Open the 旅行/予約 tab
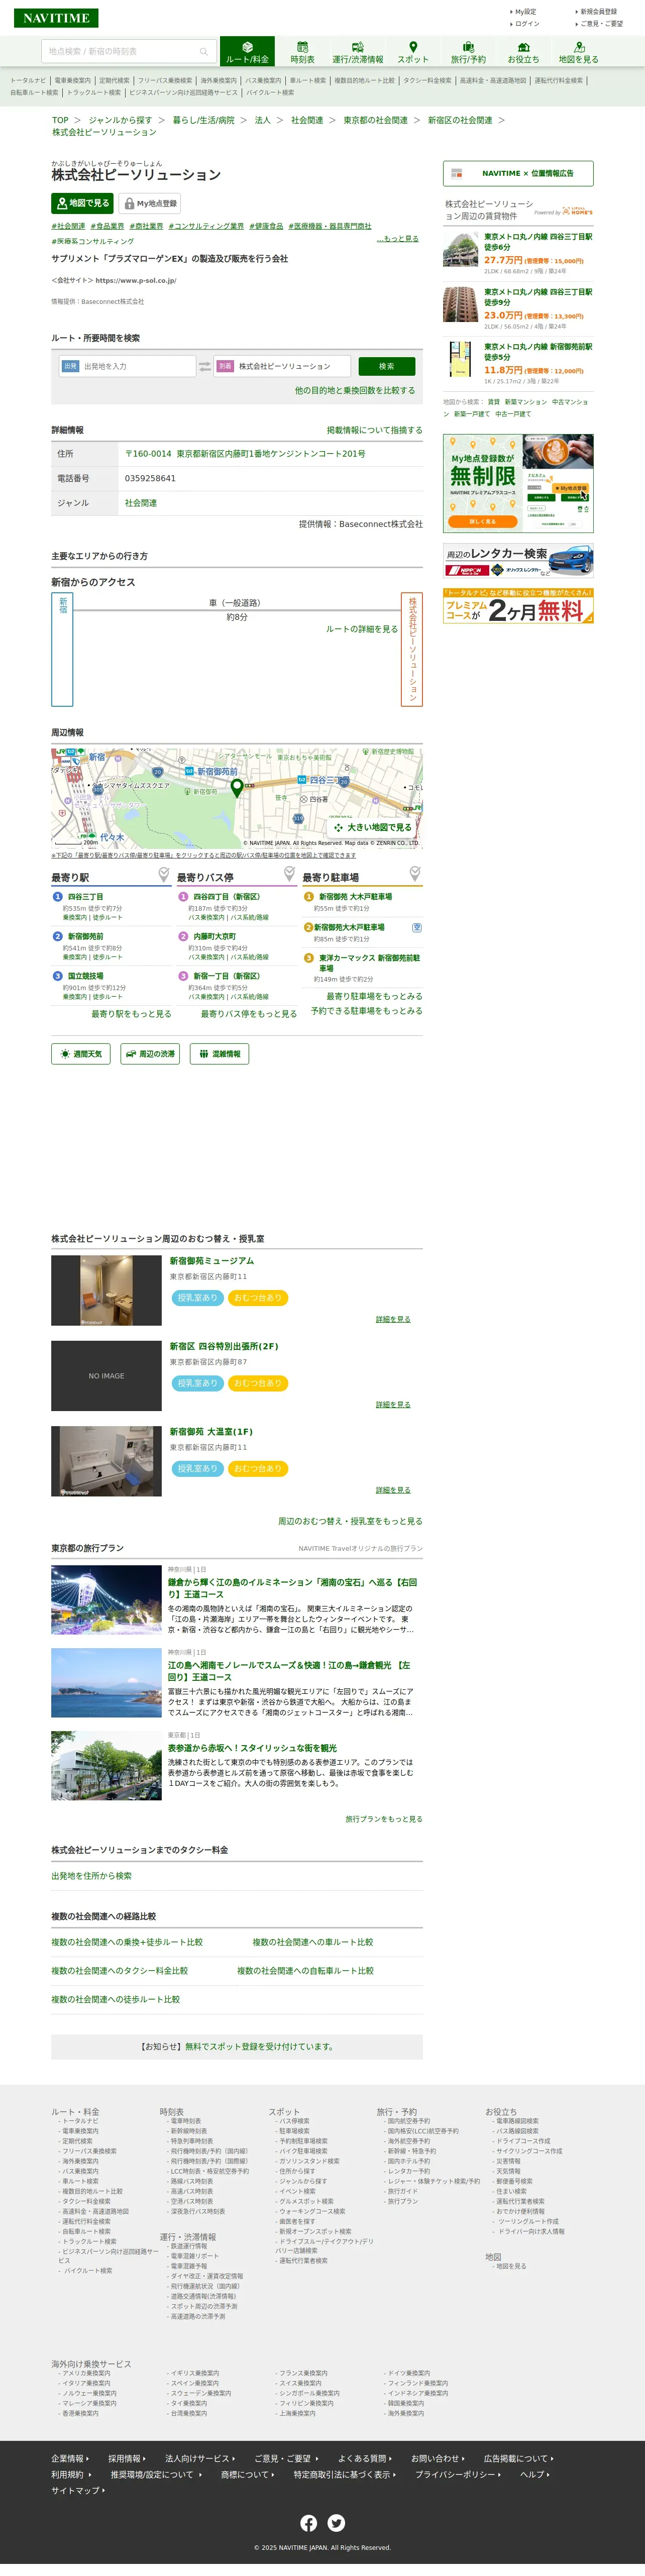 (x=468, y=52)
